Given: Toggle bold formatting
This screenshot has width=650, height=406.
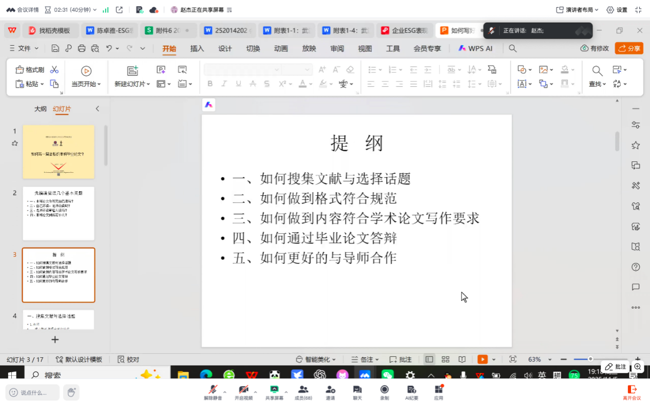Looking at the screenshot, I should point(209,83).
